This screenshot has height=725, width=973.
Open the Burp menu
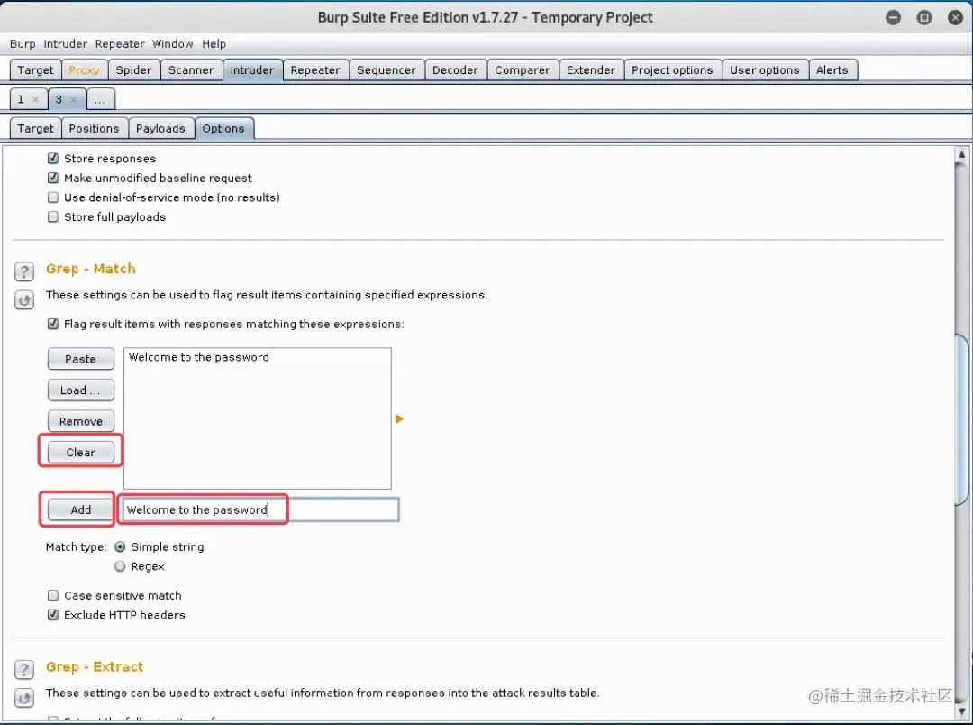point(23,44)
